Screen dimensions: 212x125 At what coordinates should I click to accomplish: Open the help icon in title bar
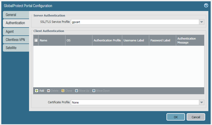[x=206, y=6]
